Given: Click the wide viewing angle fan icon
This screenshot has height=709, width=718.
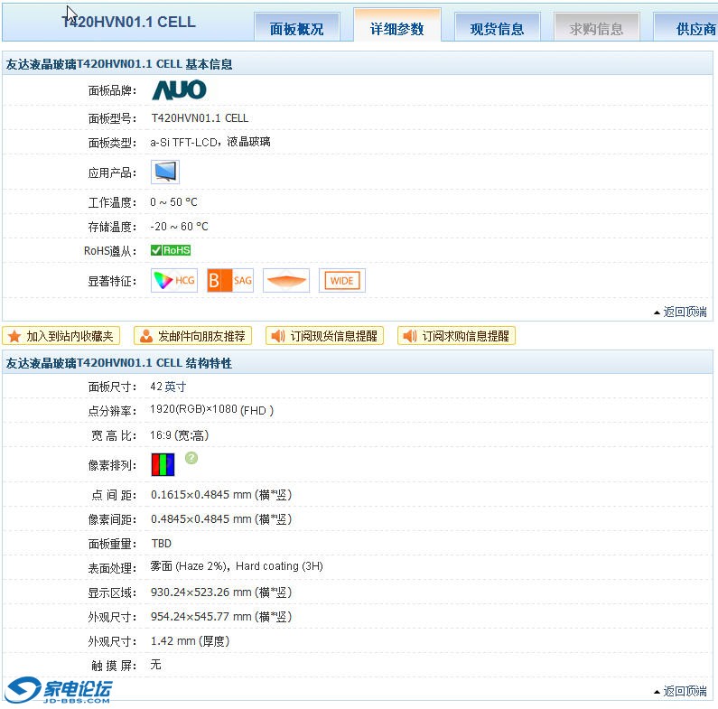Looking at the screenshot, I should coord(286,281).
